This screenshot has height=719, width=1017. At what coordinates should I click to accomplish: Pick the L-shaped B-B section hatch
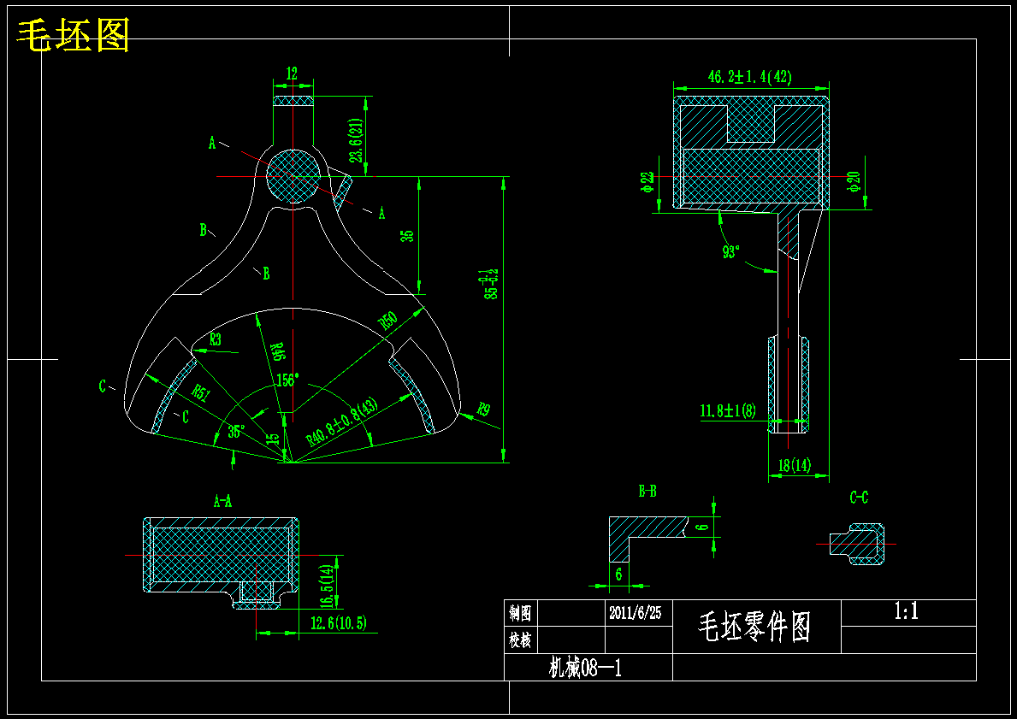click(x=648, y=539)
